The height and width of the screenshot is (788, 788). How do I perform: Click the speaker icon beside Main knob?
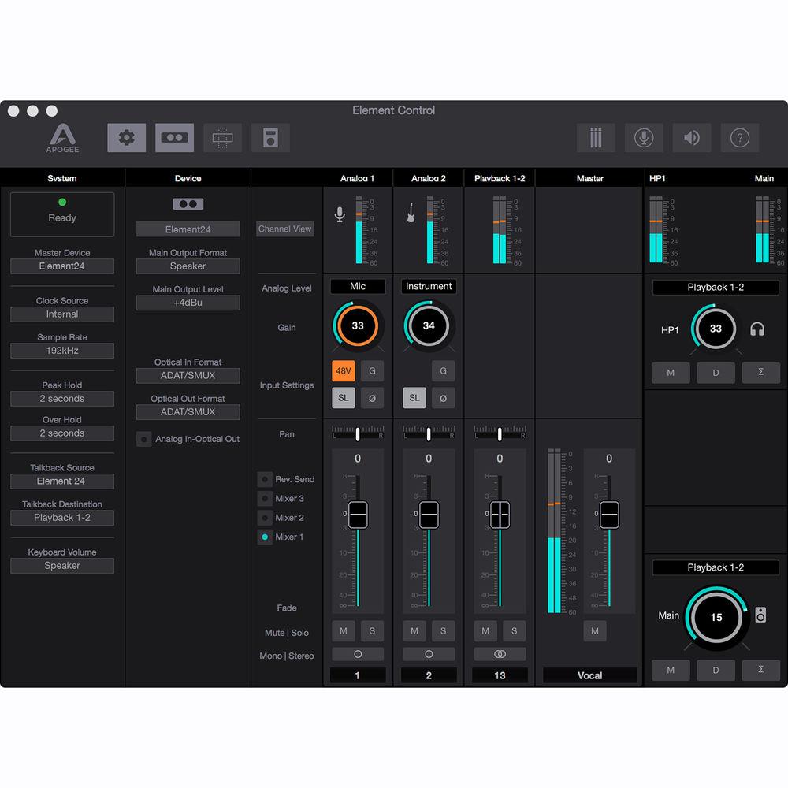coord(760,615)
